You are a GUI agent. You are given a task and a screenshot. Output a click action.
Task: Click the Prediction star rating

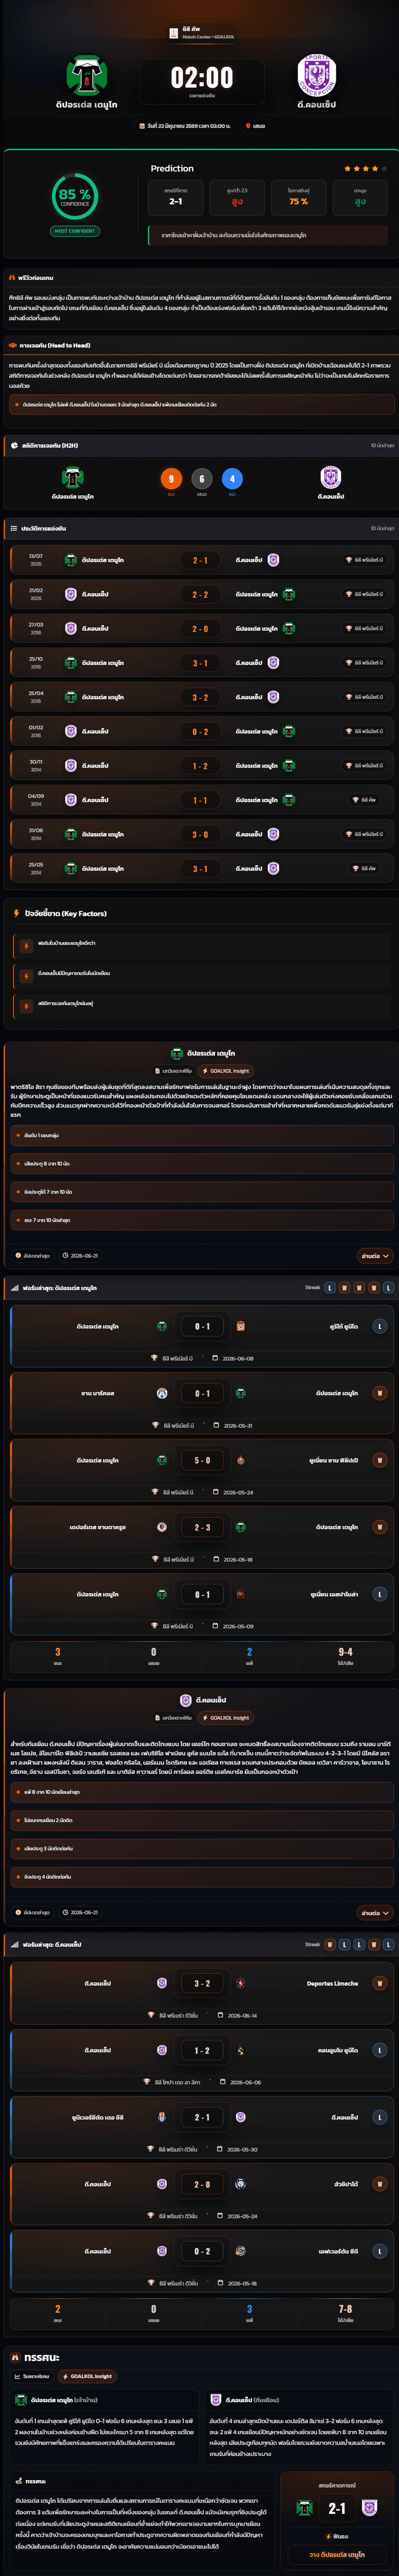click(365, 169)
